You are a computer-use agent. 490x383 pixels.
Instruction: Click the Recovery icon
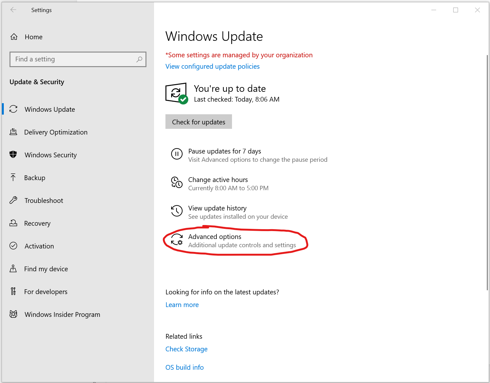13,223
